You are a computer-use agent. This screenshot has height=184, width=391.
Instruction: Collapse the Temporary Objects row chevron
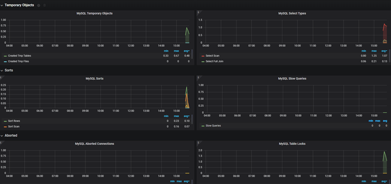[2, 5]
